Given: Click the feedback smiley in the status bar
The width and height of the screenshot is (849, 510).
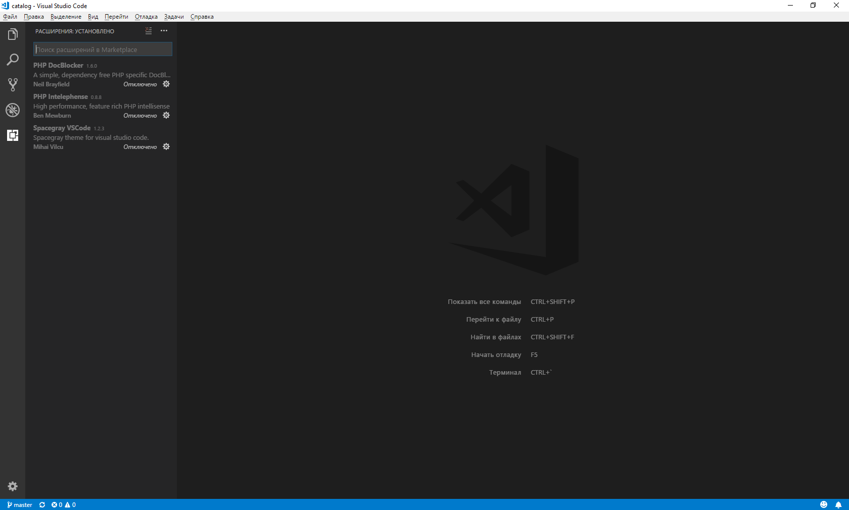Looking at the screenshot, I should [824, 504].
